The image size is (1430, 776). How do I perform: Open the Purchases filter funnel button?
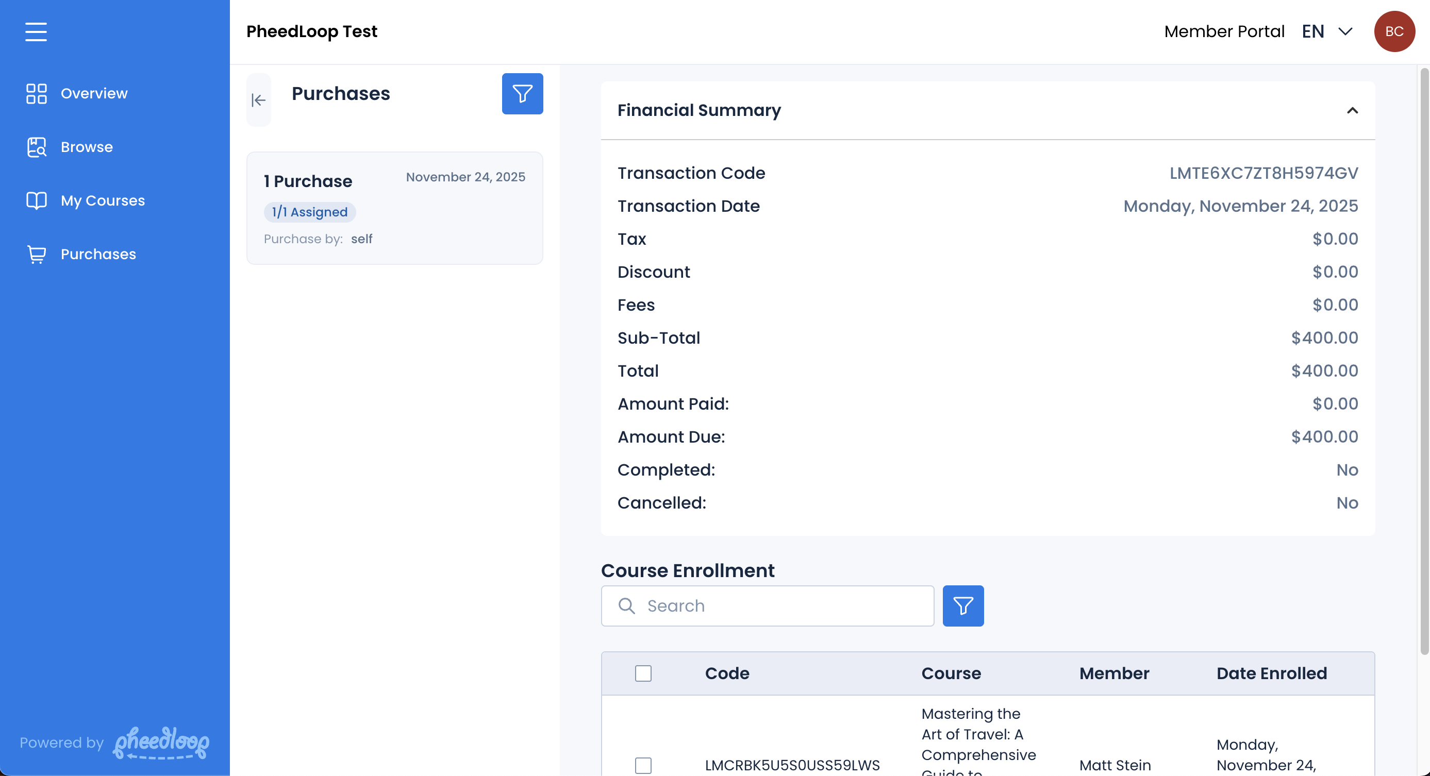[x=522, y=94]
